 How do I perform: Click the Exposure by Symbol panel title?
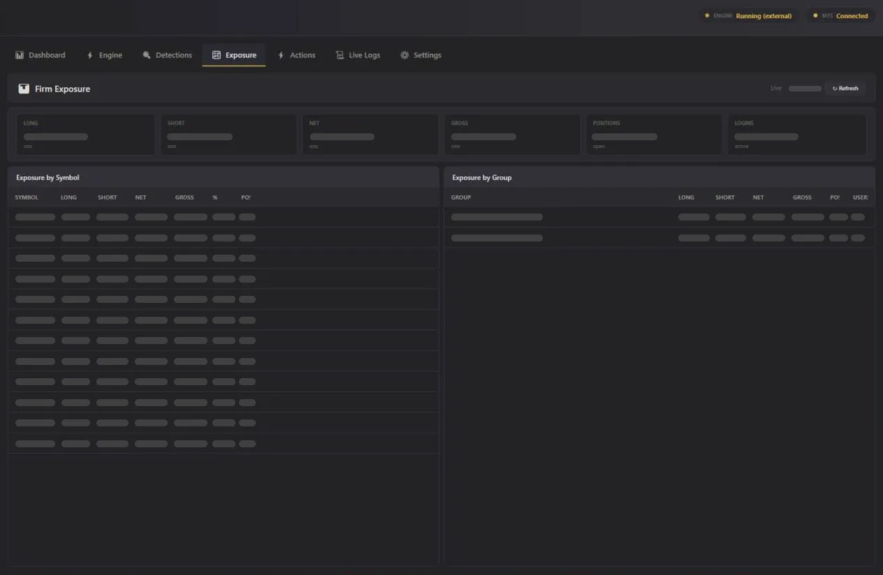click(x=48, y=177)
